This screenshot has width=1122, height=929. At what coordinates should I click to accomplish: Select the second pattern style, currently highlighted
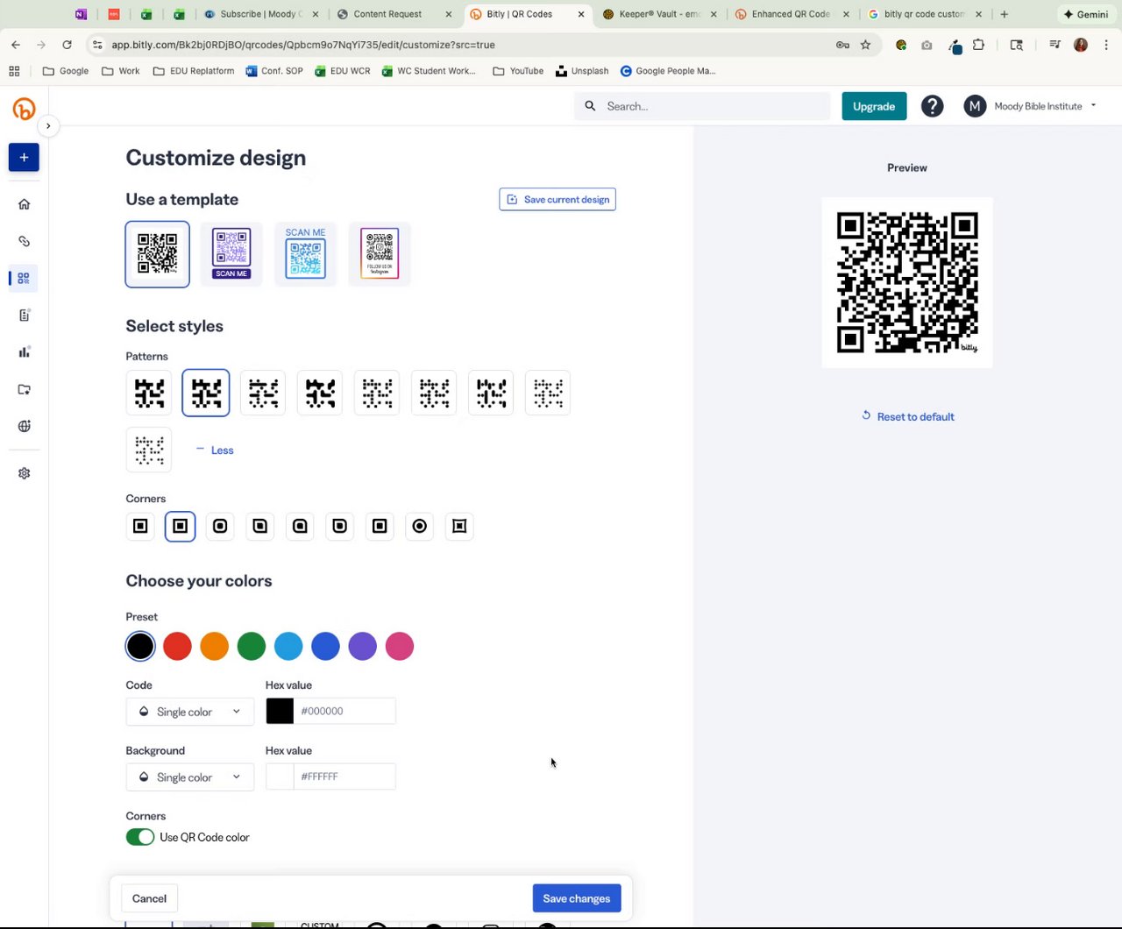click(206, 393)
